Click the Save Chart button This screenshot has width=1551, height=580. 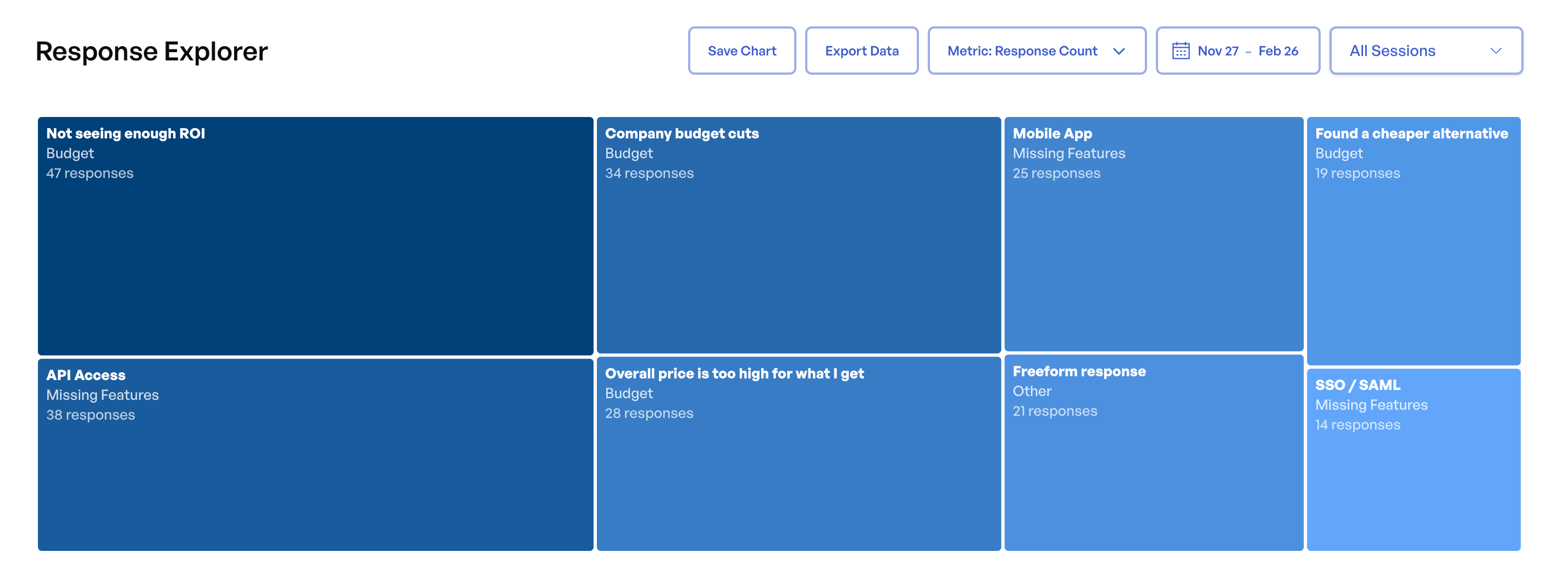click(742, 51)
